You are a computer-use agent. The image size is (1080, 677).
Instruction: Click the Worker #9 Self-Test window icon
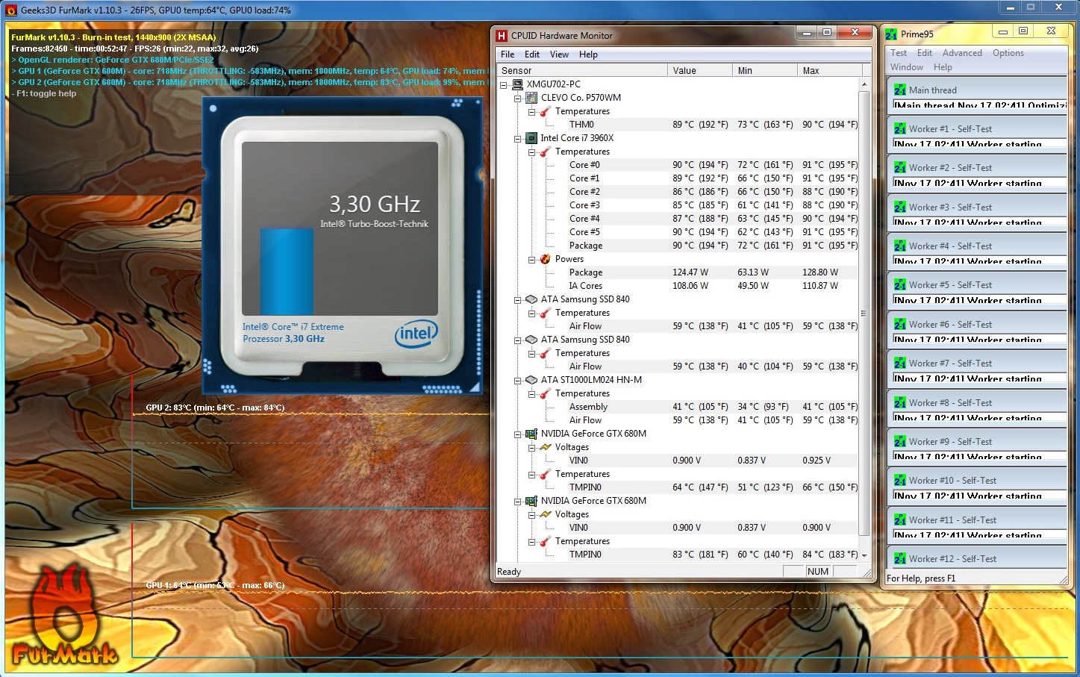[900, 441]
